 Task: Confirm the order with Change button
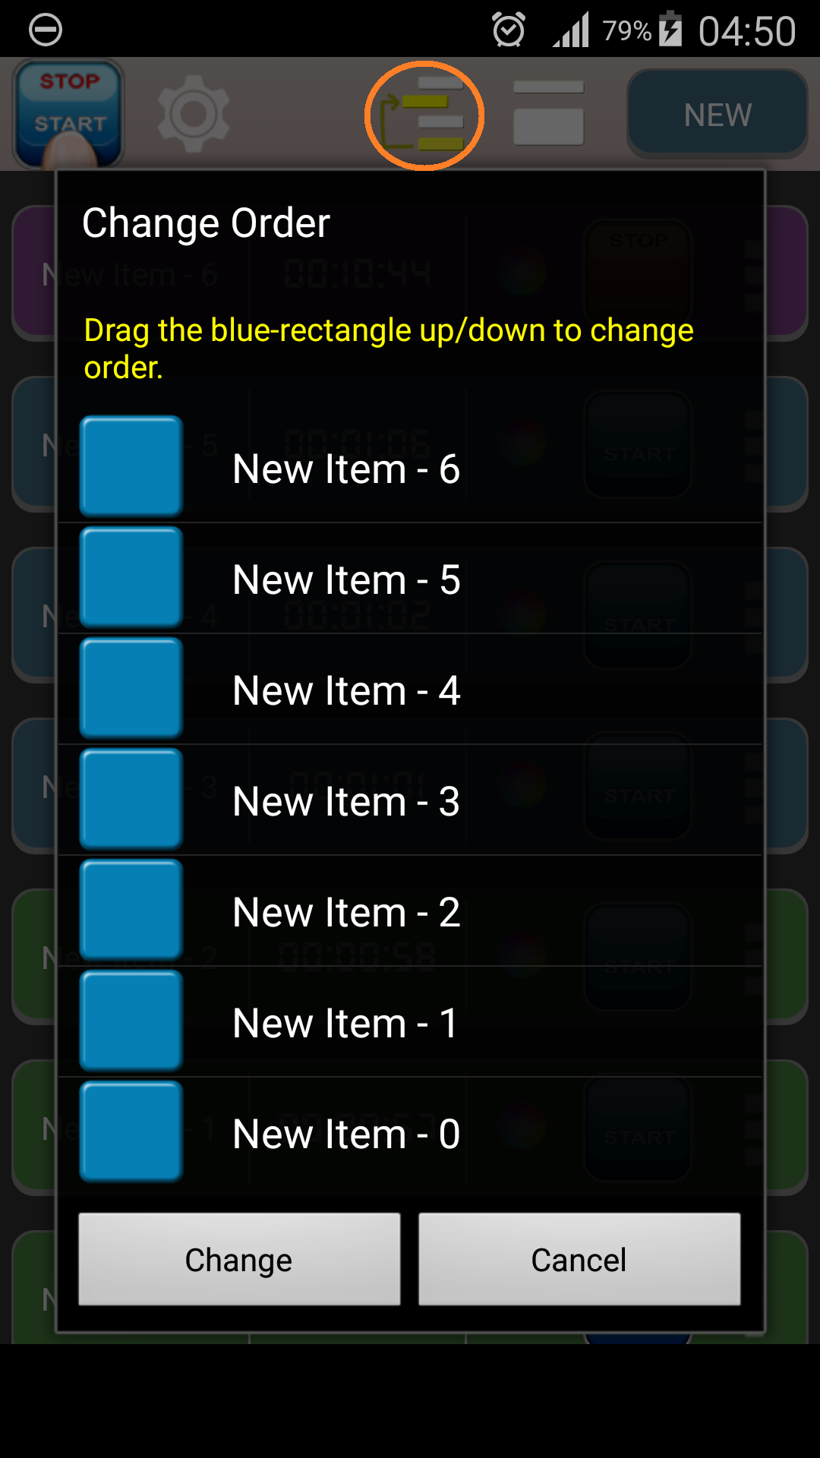coord(239,1259)
